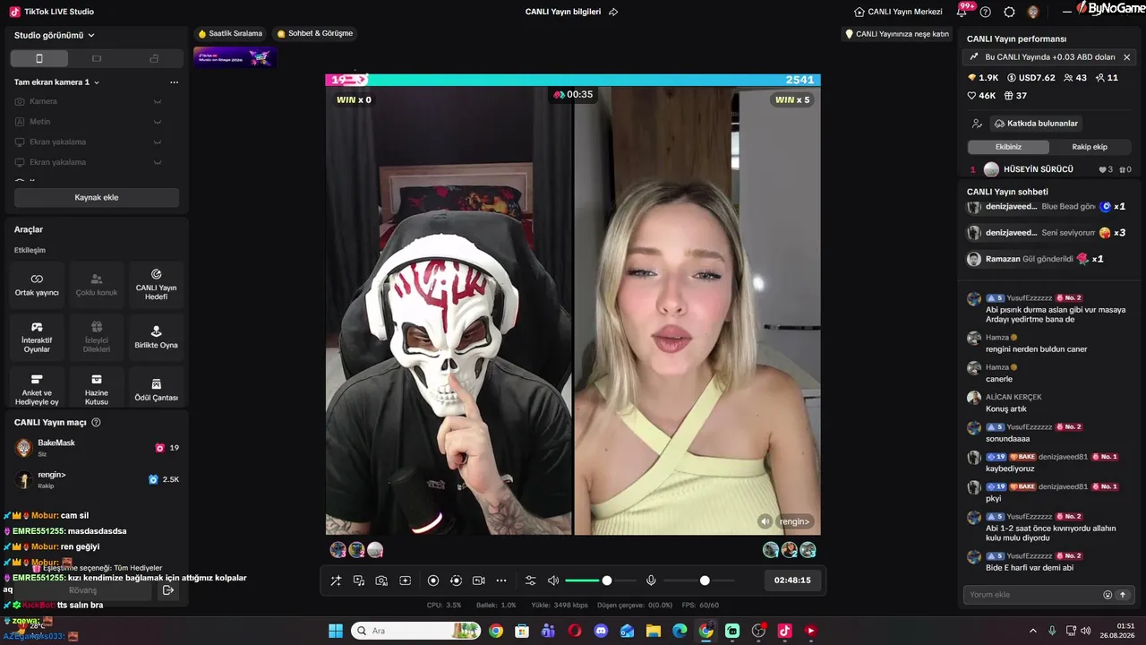This screenshot has height=645, width=1146.
Task: Start recording with the record circle icon
Action: (433, 580)
